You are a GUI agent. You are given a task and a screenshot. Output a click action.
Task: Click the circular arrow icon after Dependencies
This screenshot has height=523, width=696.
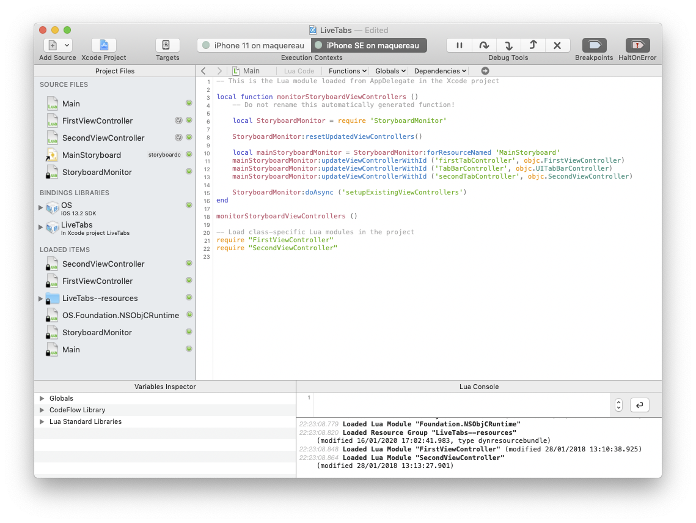click(x=485, y=71)
